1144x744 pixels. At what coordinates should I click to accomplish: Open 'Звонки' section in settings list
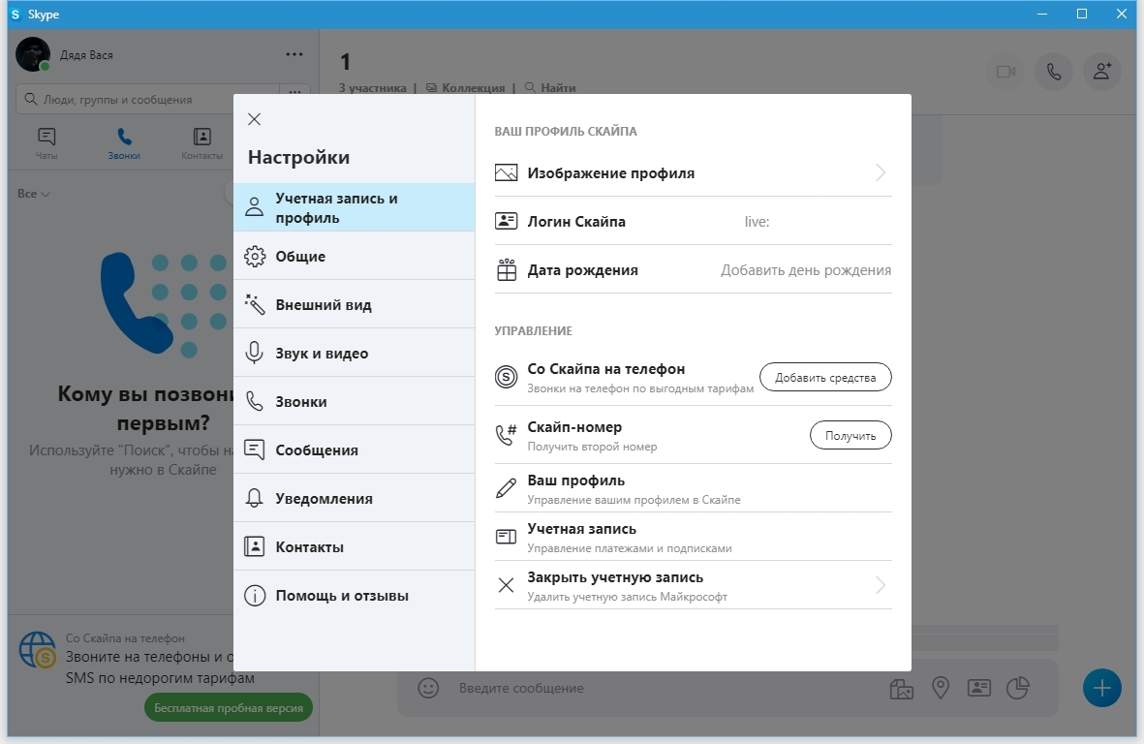pos(354,401)
